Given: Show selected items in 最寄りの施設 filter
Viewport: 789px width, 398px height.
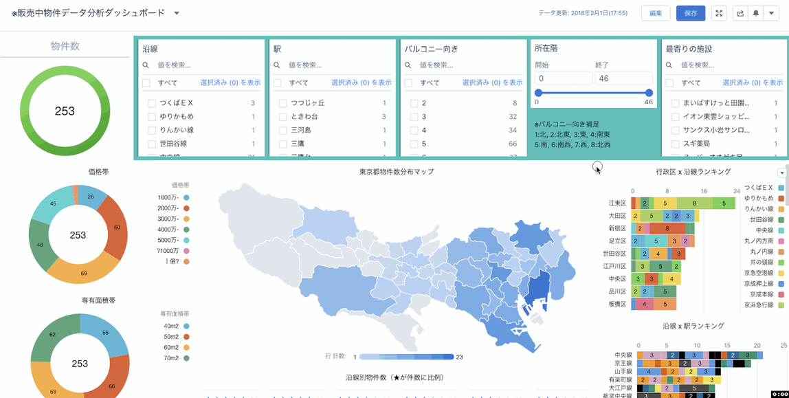Looking at the screenshot, I should tap(753, 83).
